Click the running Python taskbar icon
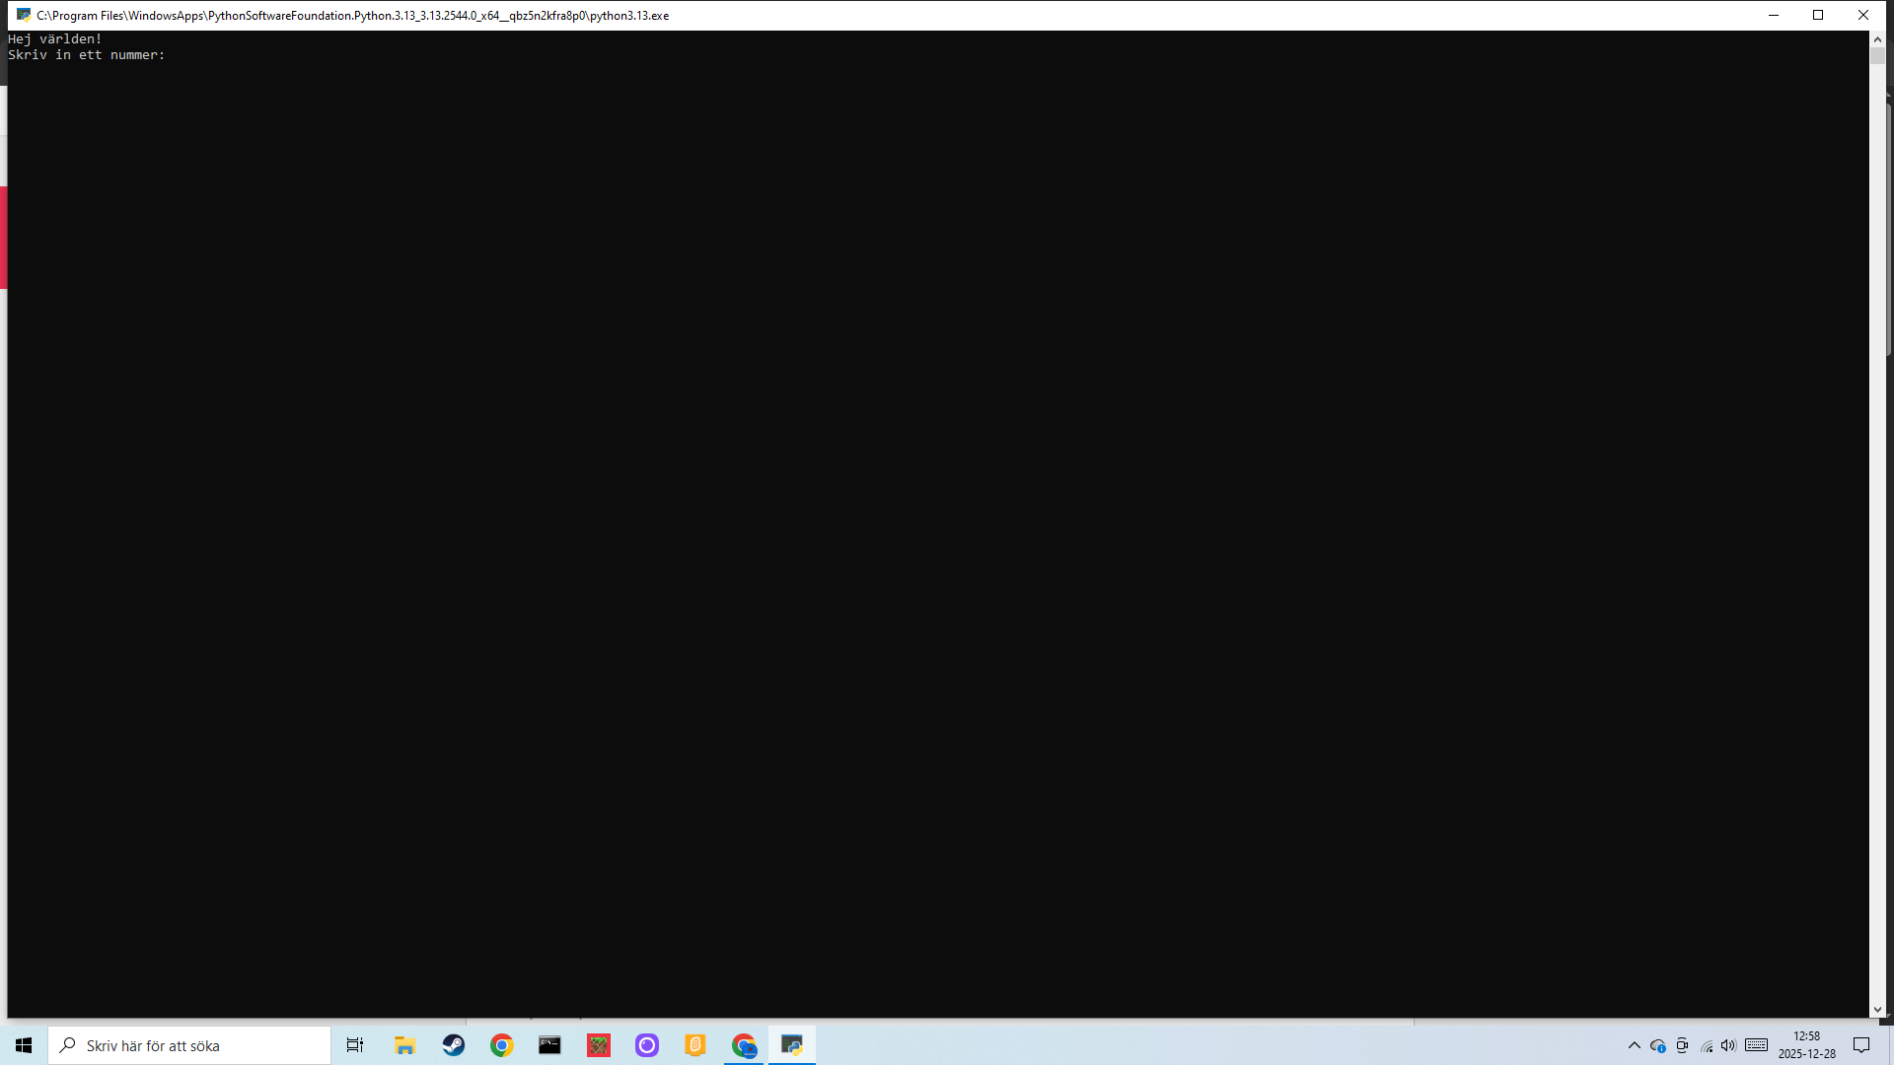 tap(792, 1045)
